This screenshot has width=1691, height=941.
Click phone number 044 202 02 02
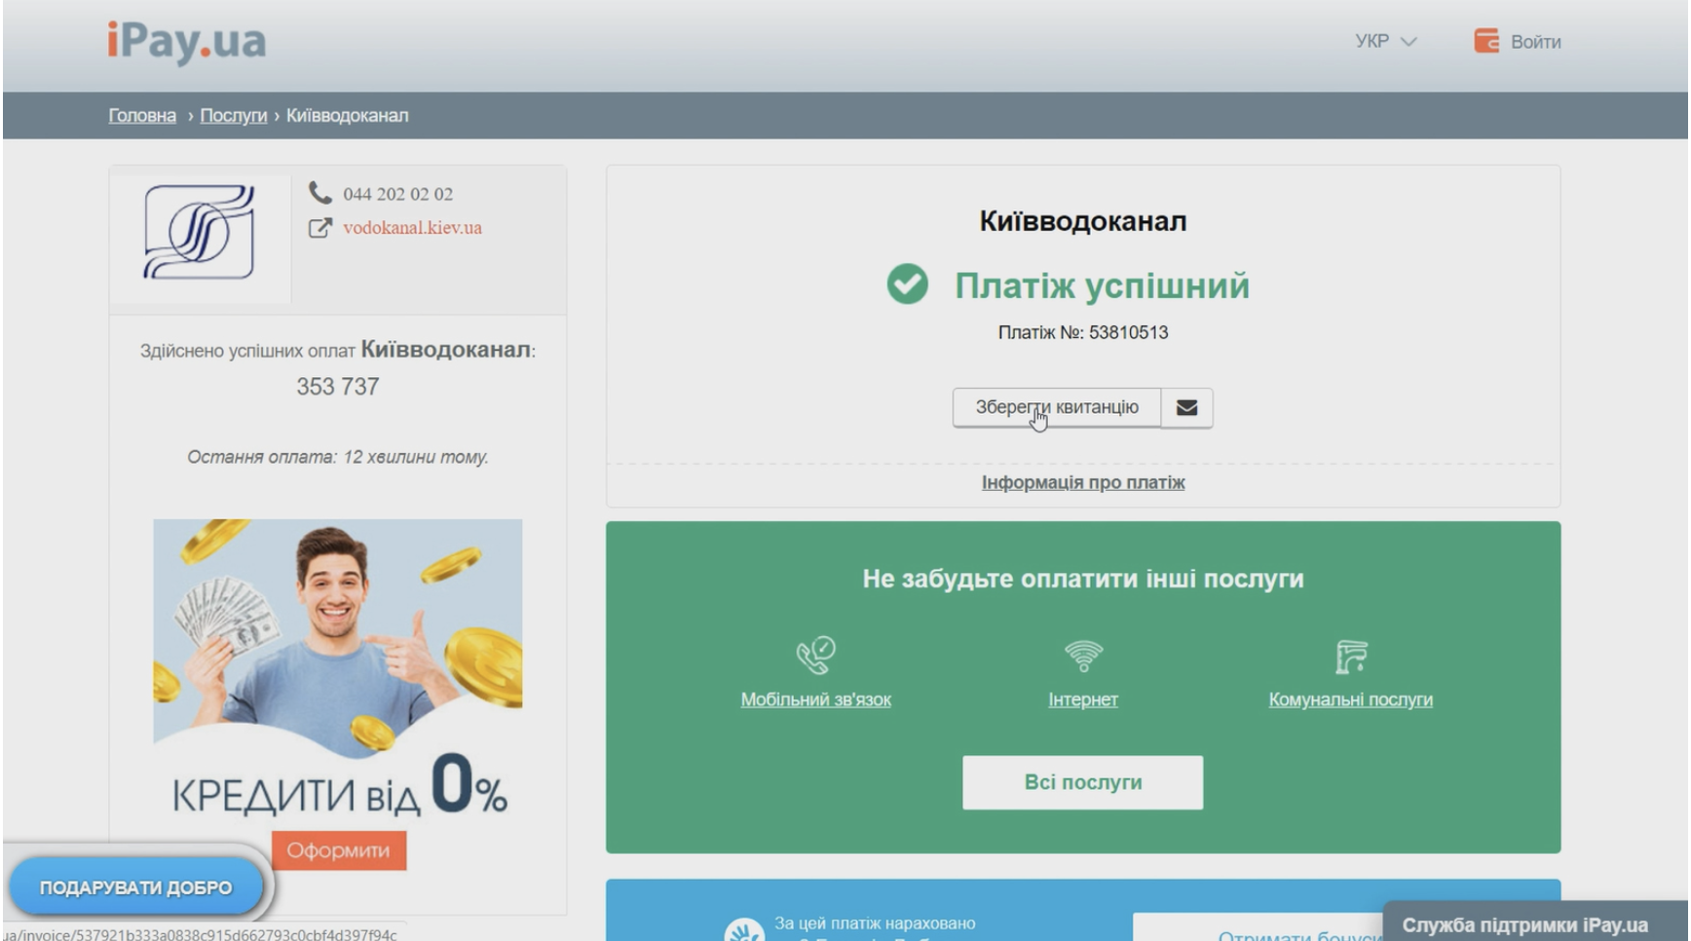(397, 194)
